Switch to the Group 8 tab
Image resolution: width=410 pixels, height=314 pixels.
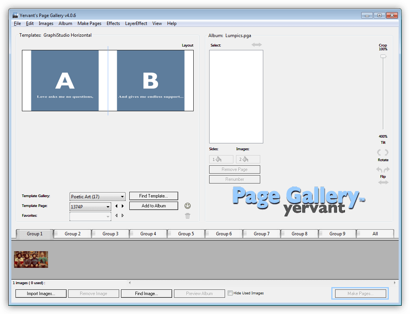click(300, 234)
